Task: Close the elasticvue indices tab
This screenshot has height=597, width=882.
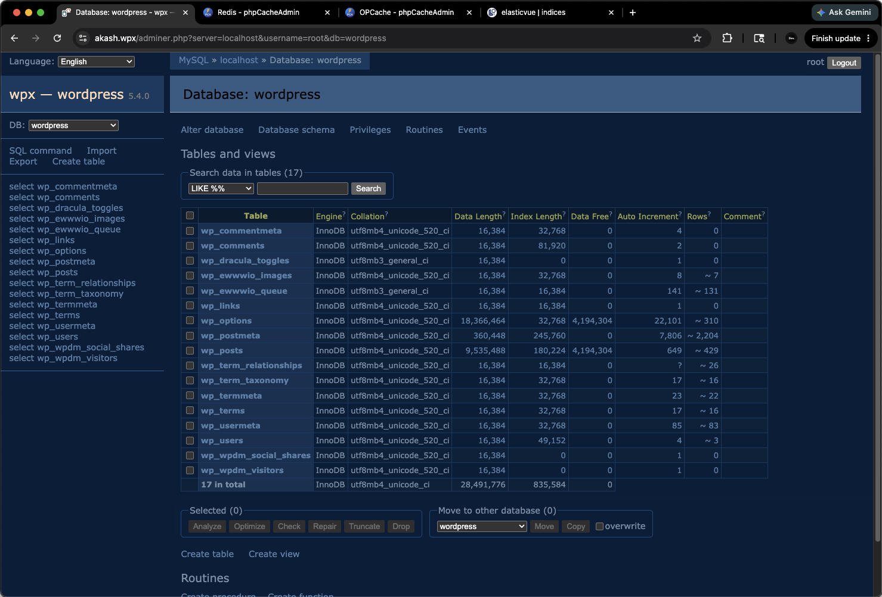Action: [611, 13]
